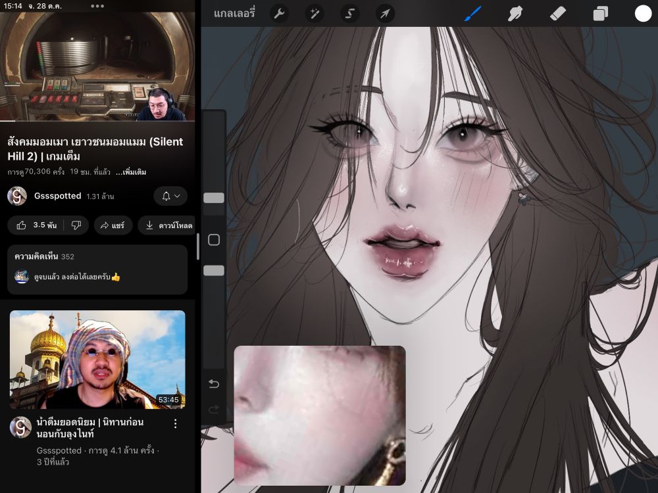The height and width of the screenshot is (493, 658).
Task: Open the Gssspotted channel name
Action: (57, 196)
